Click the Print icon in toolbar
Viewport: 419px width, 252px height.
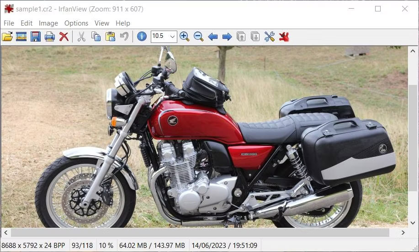(50, 37)
